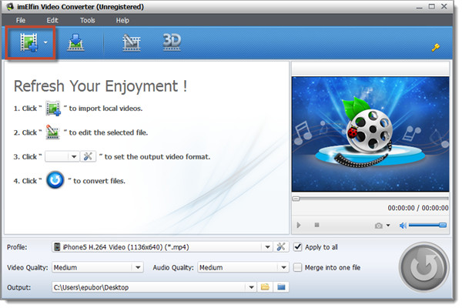
Task: Click the import video icon in step 1
Action: click(53, 109)
